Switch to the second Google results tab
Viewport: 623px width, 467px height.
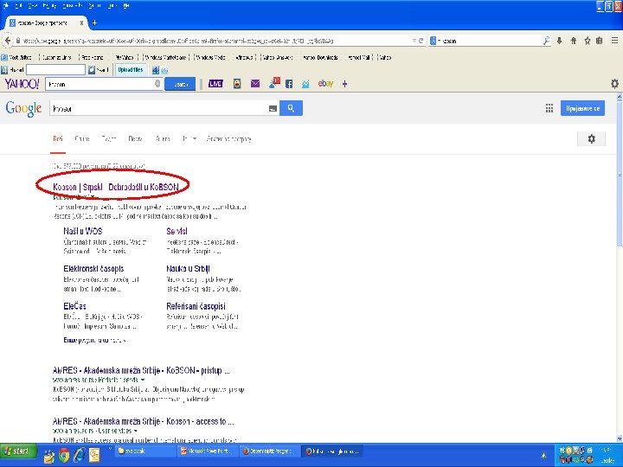(x=82, y=139)
